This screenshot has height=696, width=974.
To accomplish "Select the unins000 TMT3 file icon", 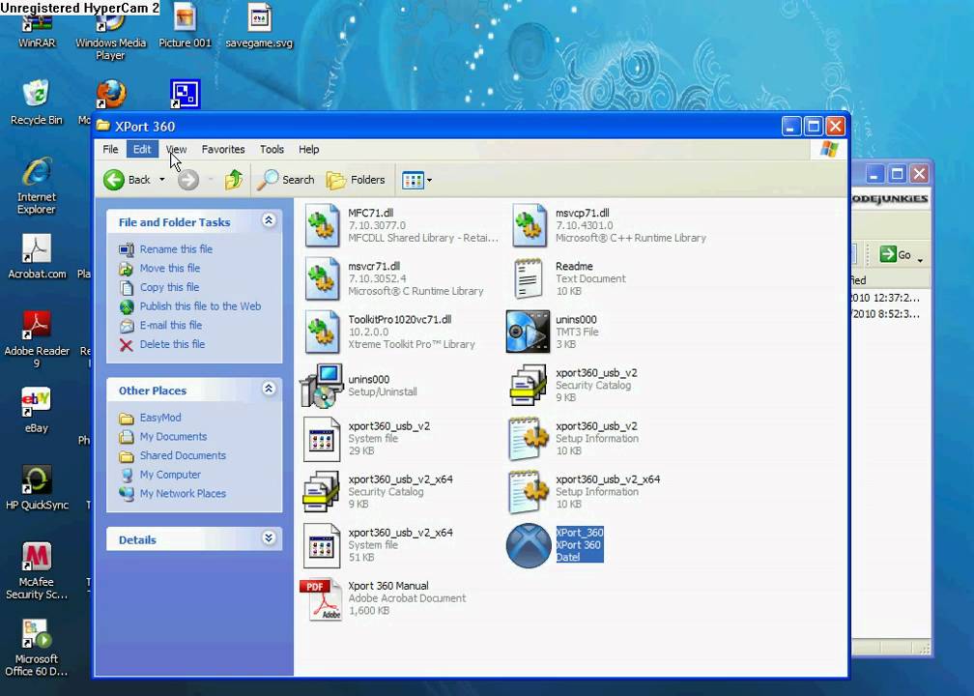I will pos(528,332).
